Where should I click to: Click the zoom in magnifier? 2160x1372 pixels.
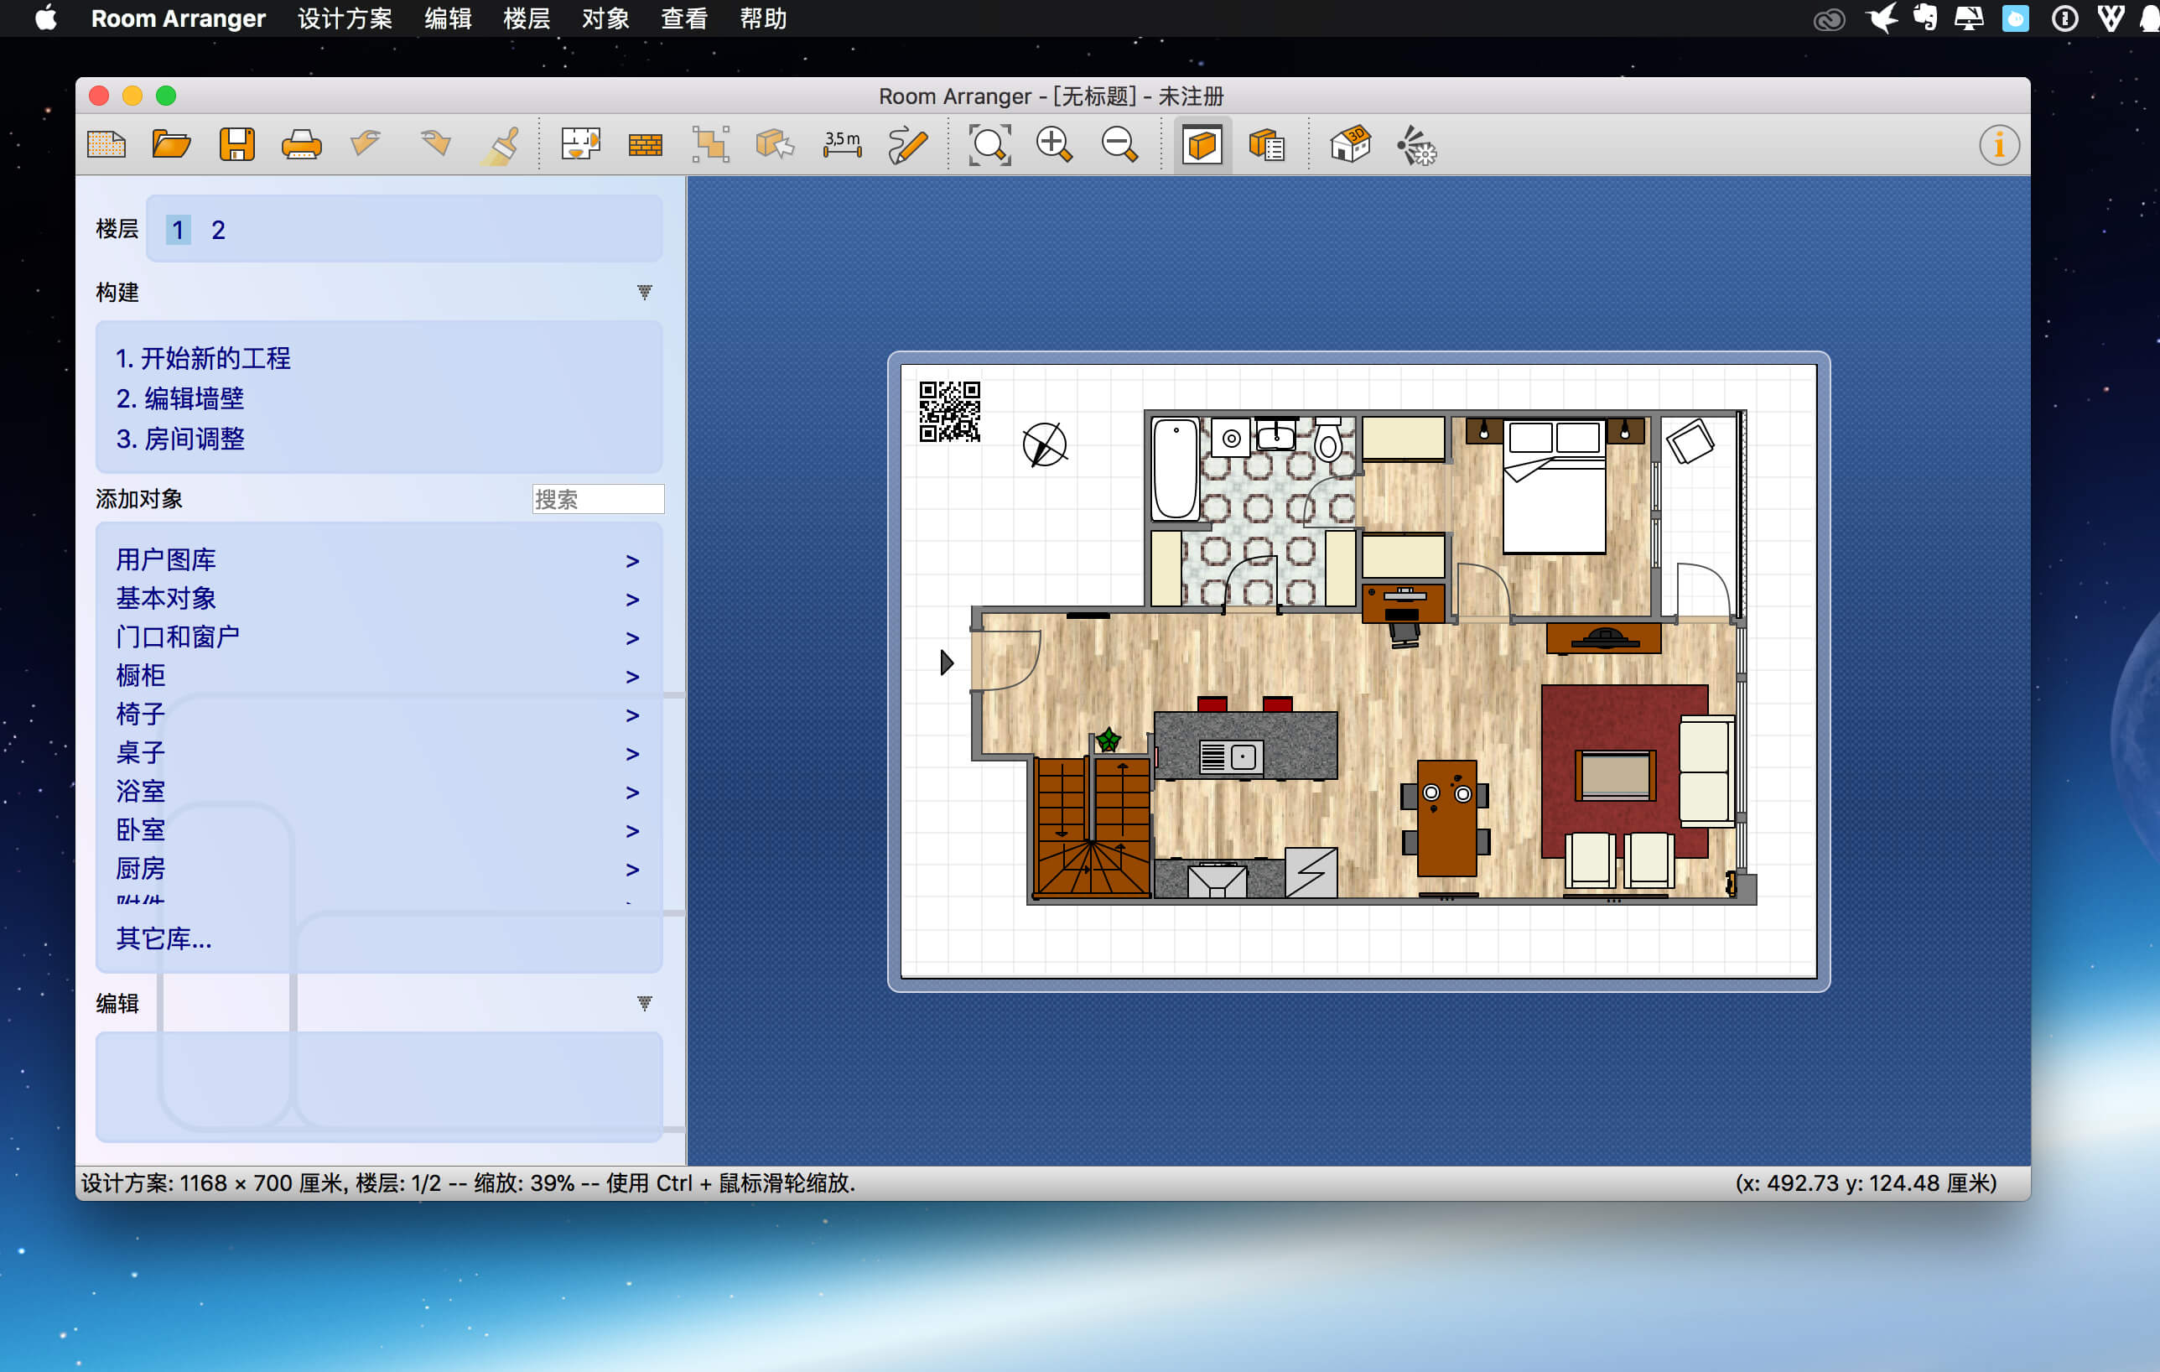[1054, 144]
